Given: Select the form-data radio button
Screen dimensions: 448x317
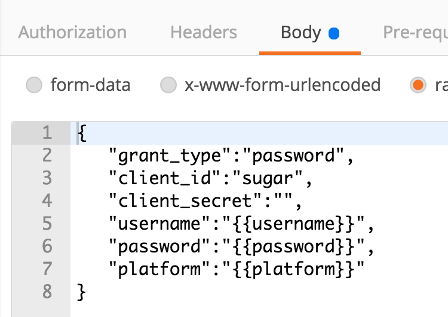Looking at the screenshot, I should pyautogui.click(x=34, y=85).
